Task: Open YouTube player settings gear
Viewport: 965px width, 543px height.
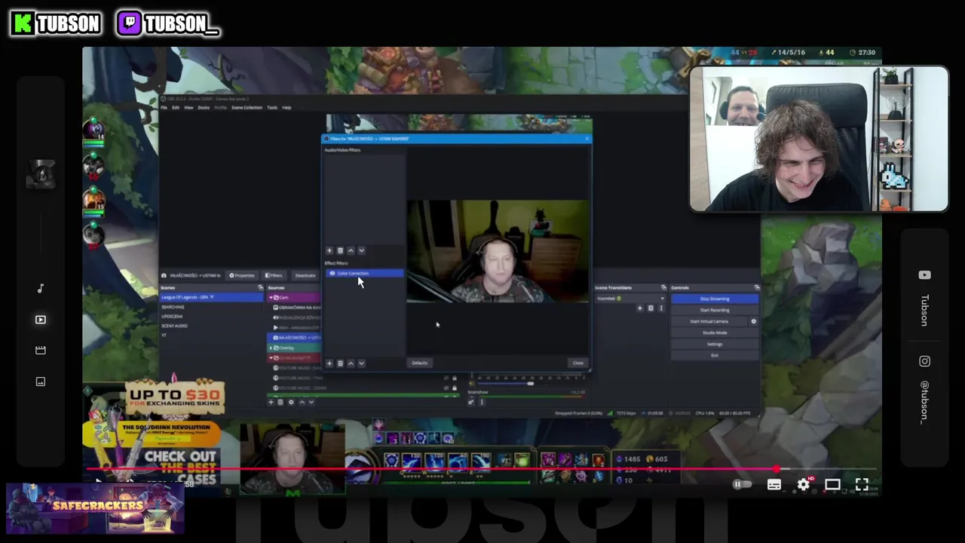Action: [x=804, y=485]
